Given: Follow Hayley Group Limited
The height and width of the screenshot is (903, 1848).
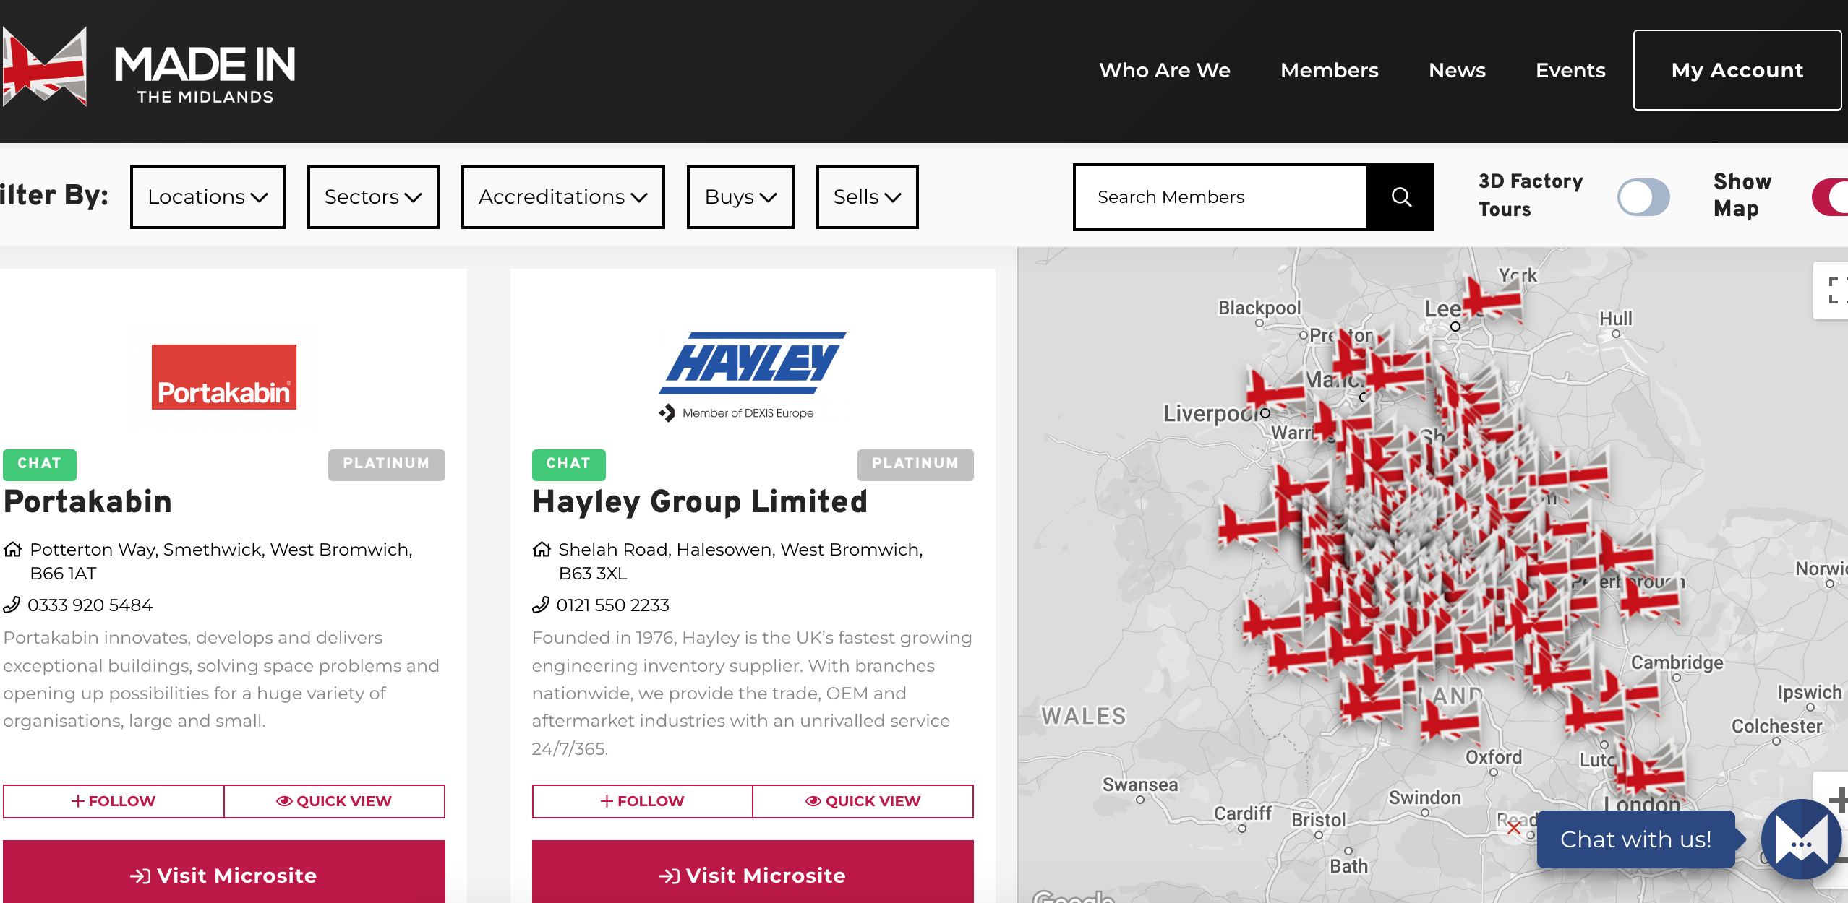Looking at the screenshot, I should (x=642, y=801).
